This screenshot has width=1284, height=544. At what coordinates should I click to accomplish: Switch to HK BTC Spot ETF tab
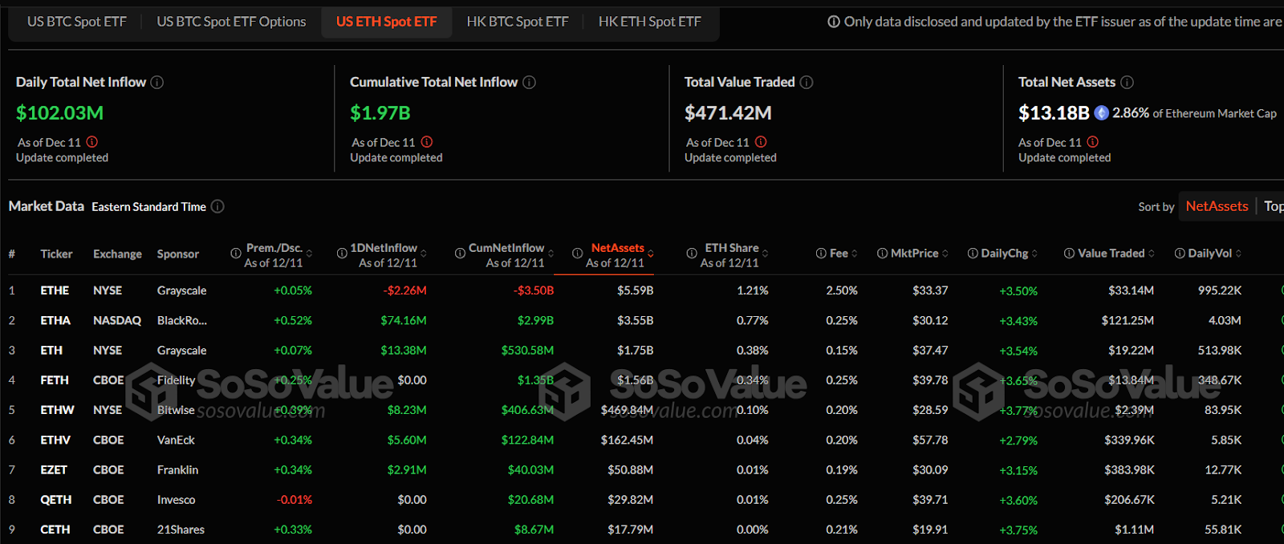518,22
